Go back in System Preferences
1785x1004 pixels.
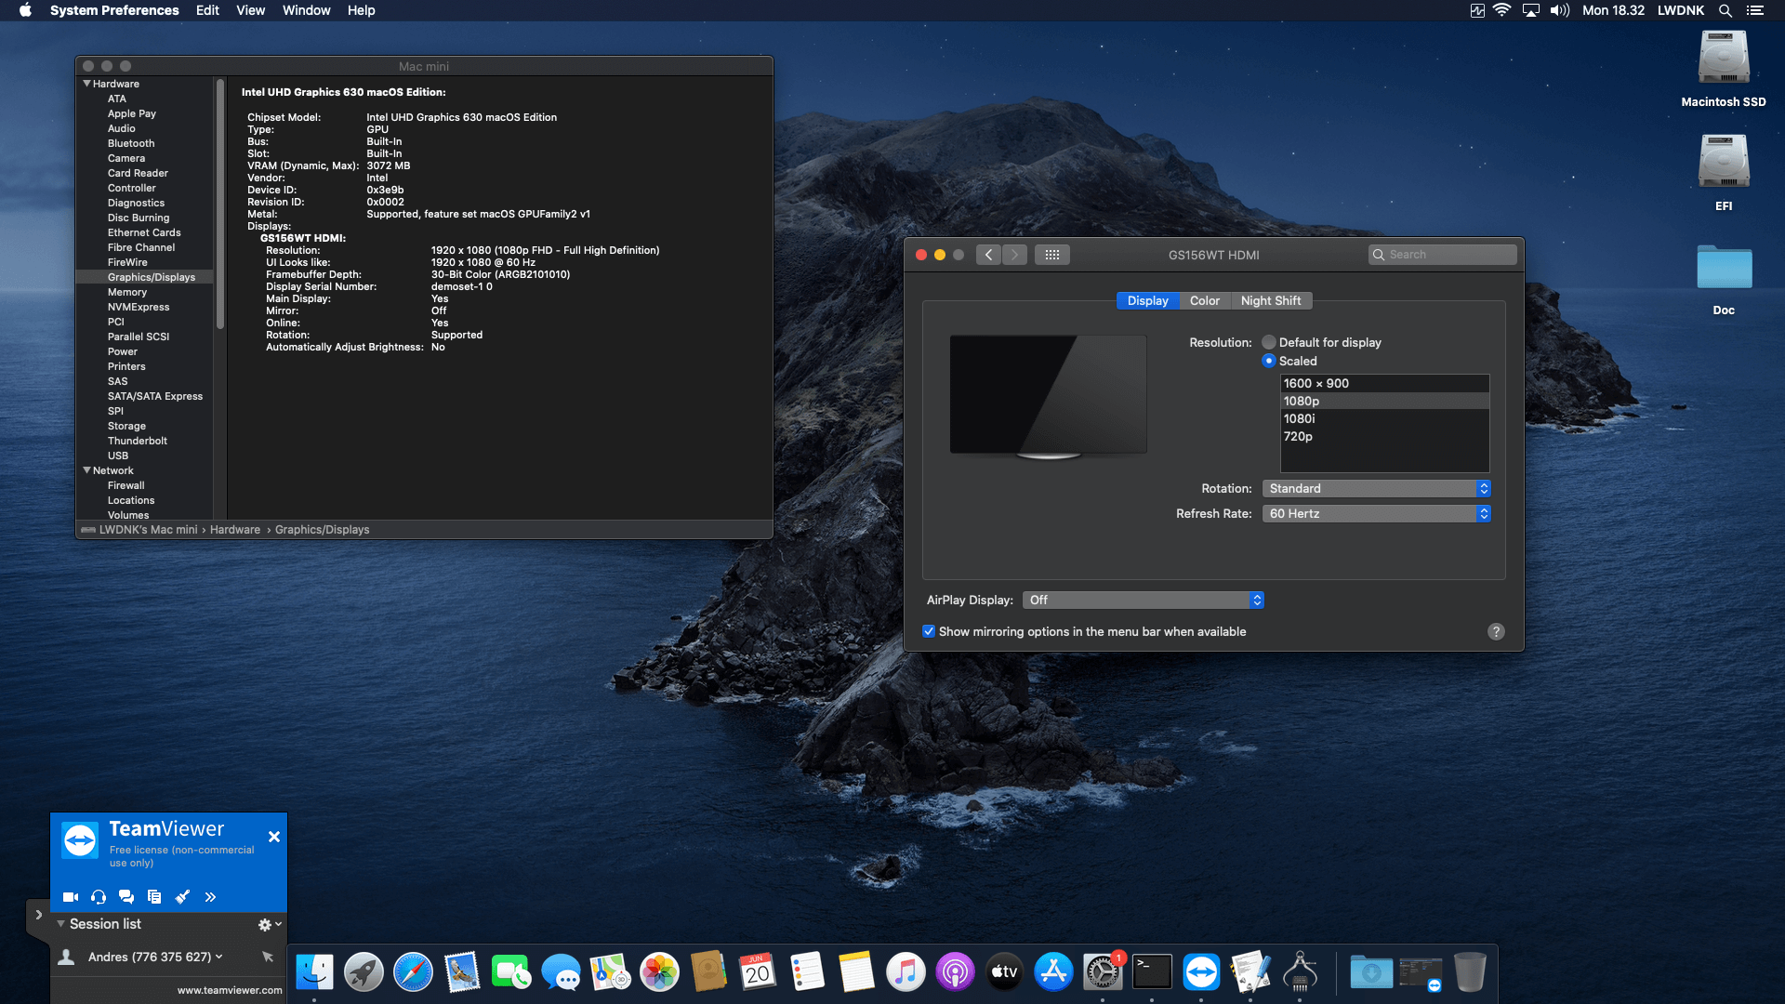point(988,255)
